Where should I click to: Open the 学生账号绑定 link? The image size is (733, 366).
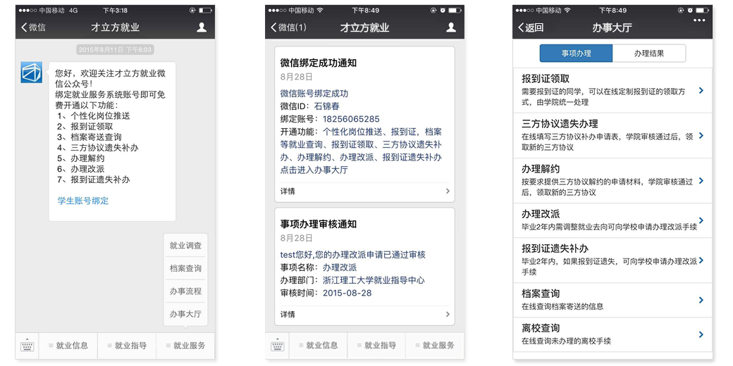pos(83,201)
